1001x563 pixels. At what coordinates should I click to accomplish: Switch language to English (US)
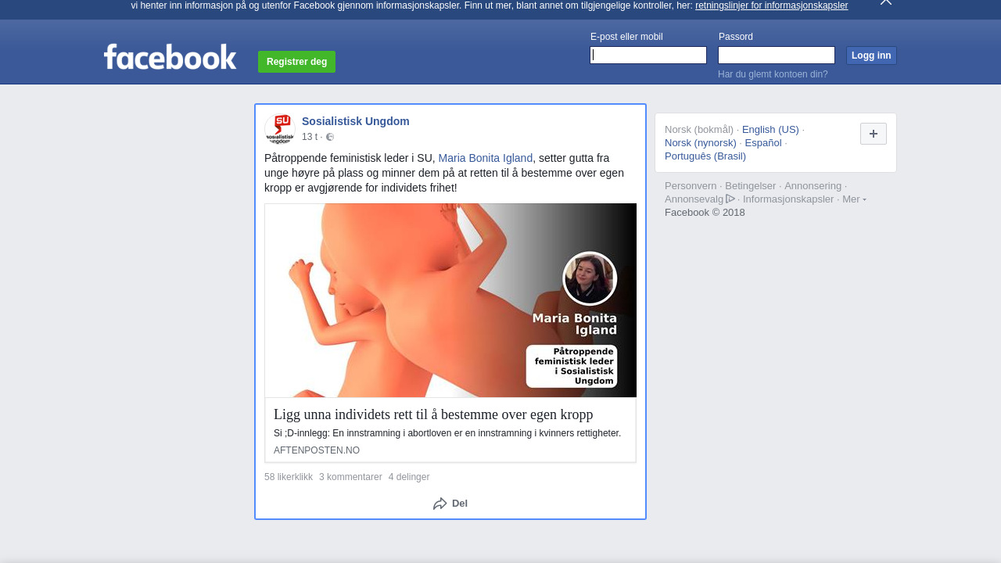(770, 130)
